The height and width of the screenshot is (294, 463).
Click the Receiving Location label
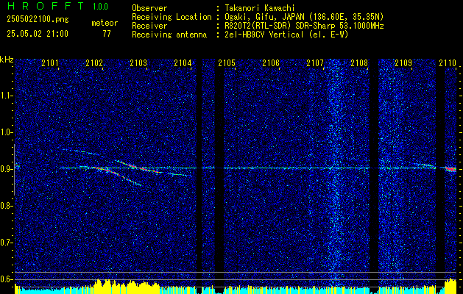coord(172,17)
